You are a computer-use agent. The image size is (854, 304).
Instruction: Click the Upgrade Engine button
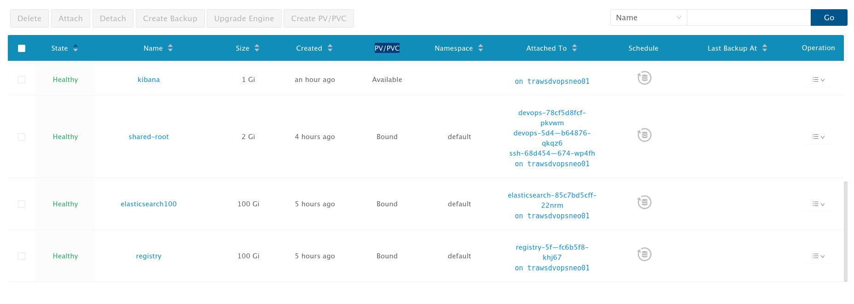[x=244, y=18]
